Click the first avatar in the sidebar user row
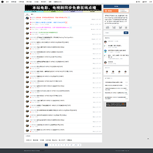Image resolution: width=153 pixels, height=153 pixels. [x=107, y=72]
